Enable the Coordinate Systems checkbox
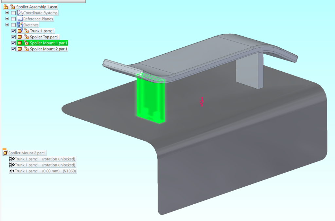Viewport: 335px width, 221px height. pos(13,13)
